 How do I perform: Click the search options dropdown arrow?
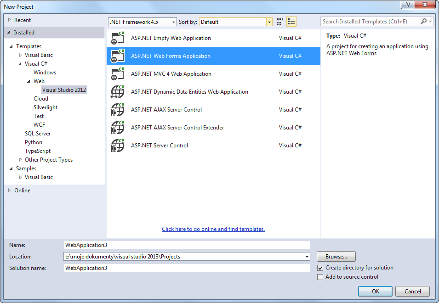[430, 22]
